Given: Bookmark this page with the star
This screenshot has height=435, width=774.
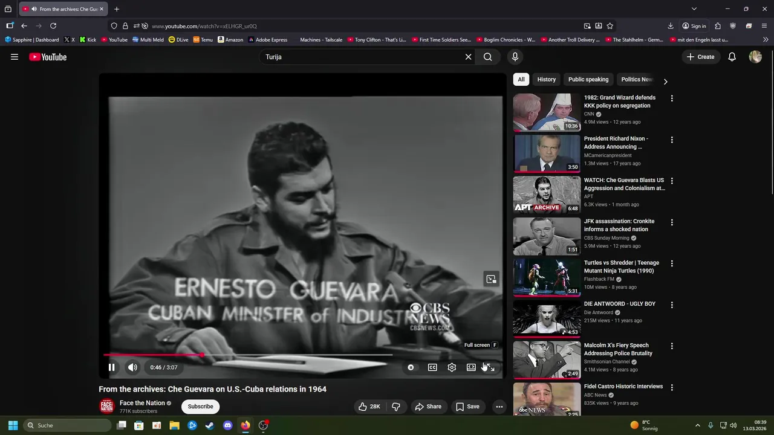Looking at the screenshot, I should [610, 26].
